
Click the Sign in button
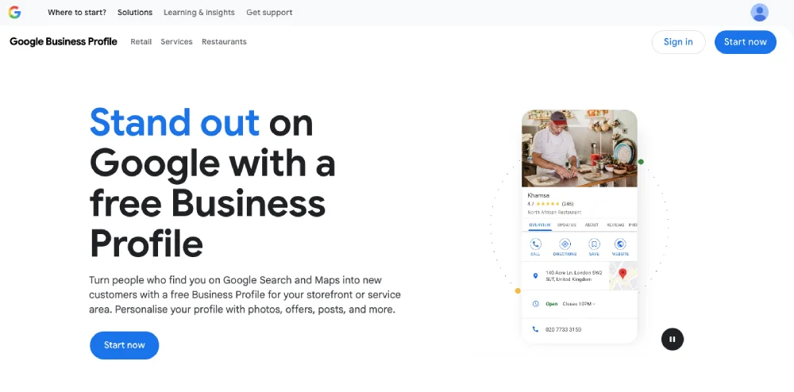coord(678,42)
